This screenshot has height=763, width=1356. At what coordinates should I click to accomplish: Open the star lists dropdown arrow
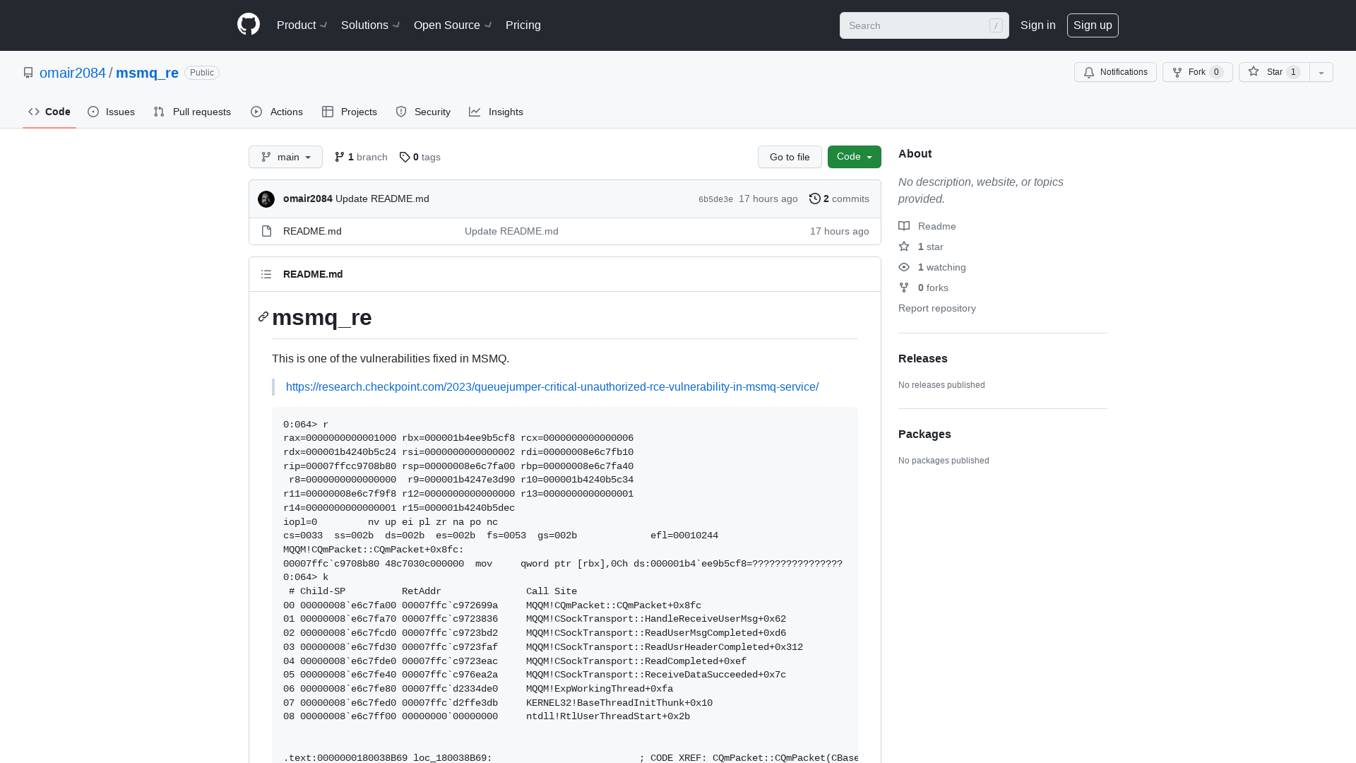[x=1321, y=72]
